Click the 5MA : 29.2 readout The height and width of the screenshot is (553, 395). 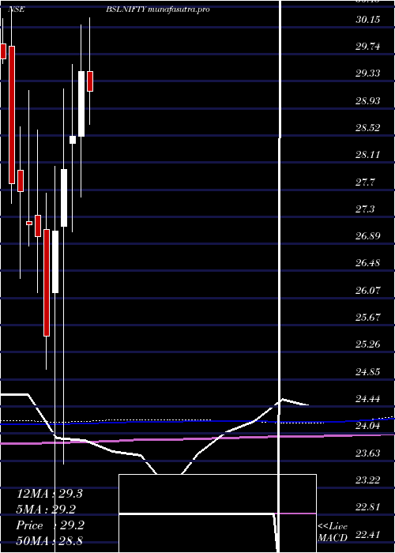46,509
